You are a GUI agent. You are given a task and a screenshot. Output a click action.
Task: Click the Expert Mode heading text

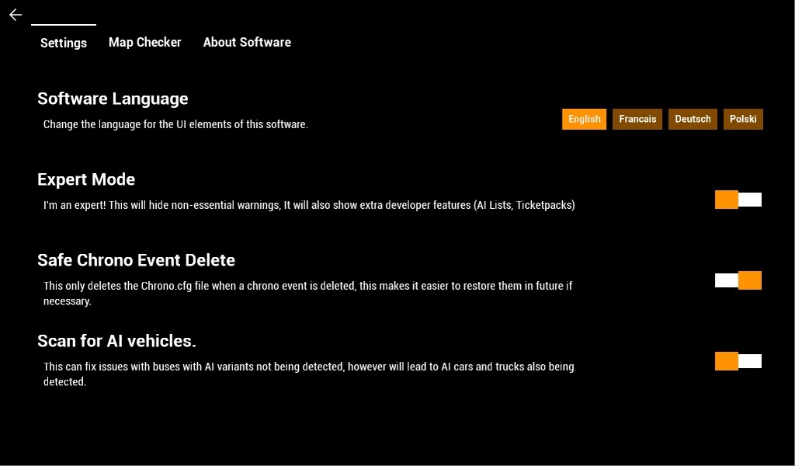(85, 179)
